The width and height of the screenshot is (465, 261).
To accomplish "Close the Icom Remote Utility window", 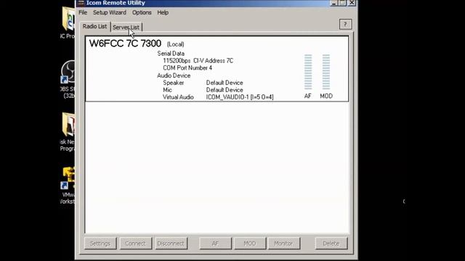I will [352, 3].
